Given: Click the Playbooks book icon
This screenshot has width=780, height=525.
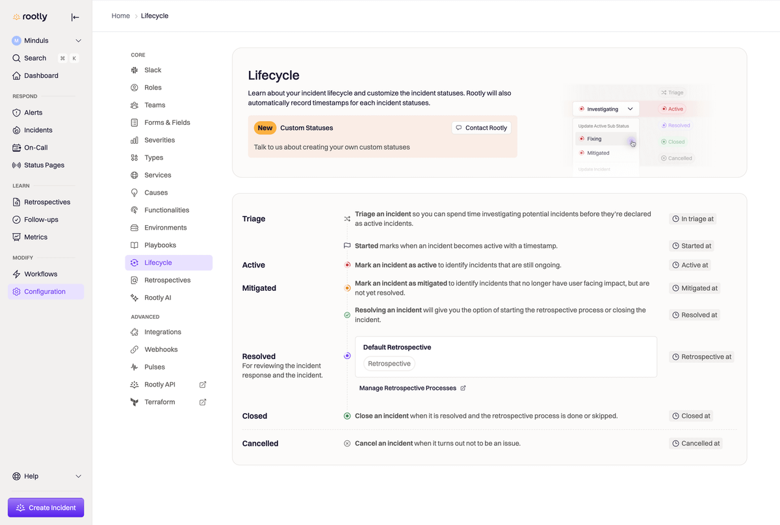Looking at the screenshot, I should [135, 245].
